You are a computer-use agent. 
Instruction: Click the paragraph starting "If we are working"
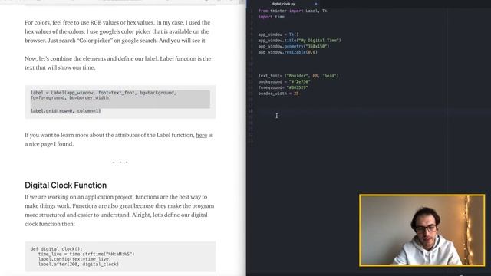[120, 210]
